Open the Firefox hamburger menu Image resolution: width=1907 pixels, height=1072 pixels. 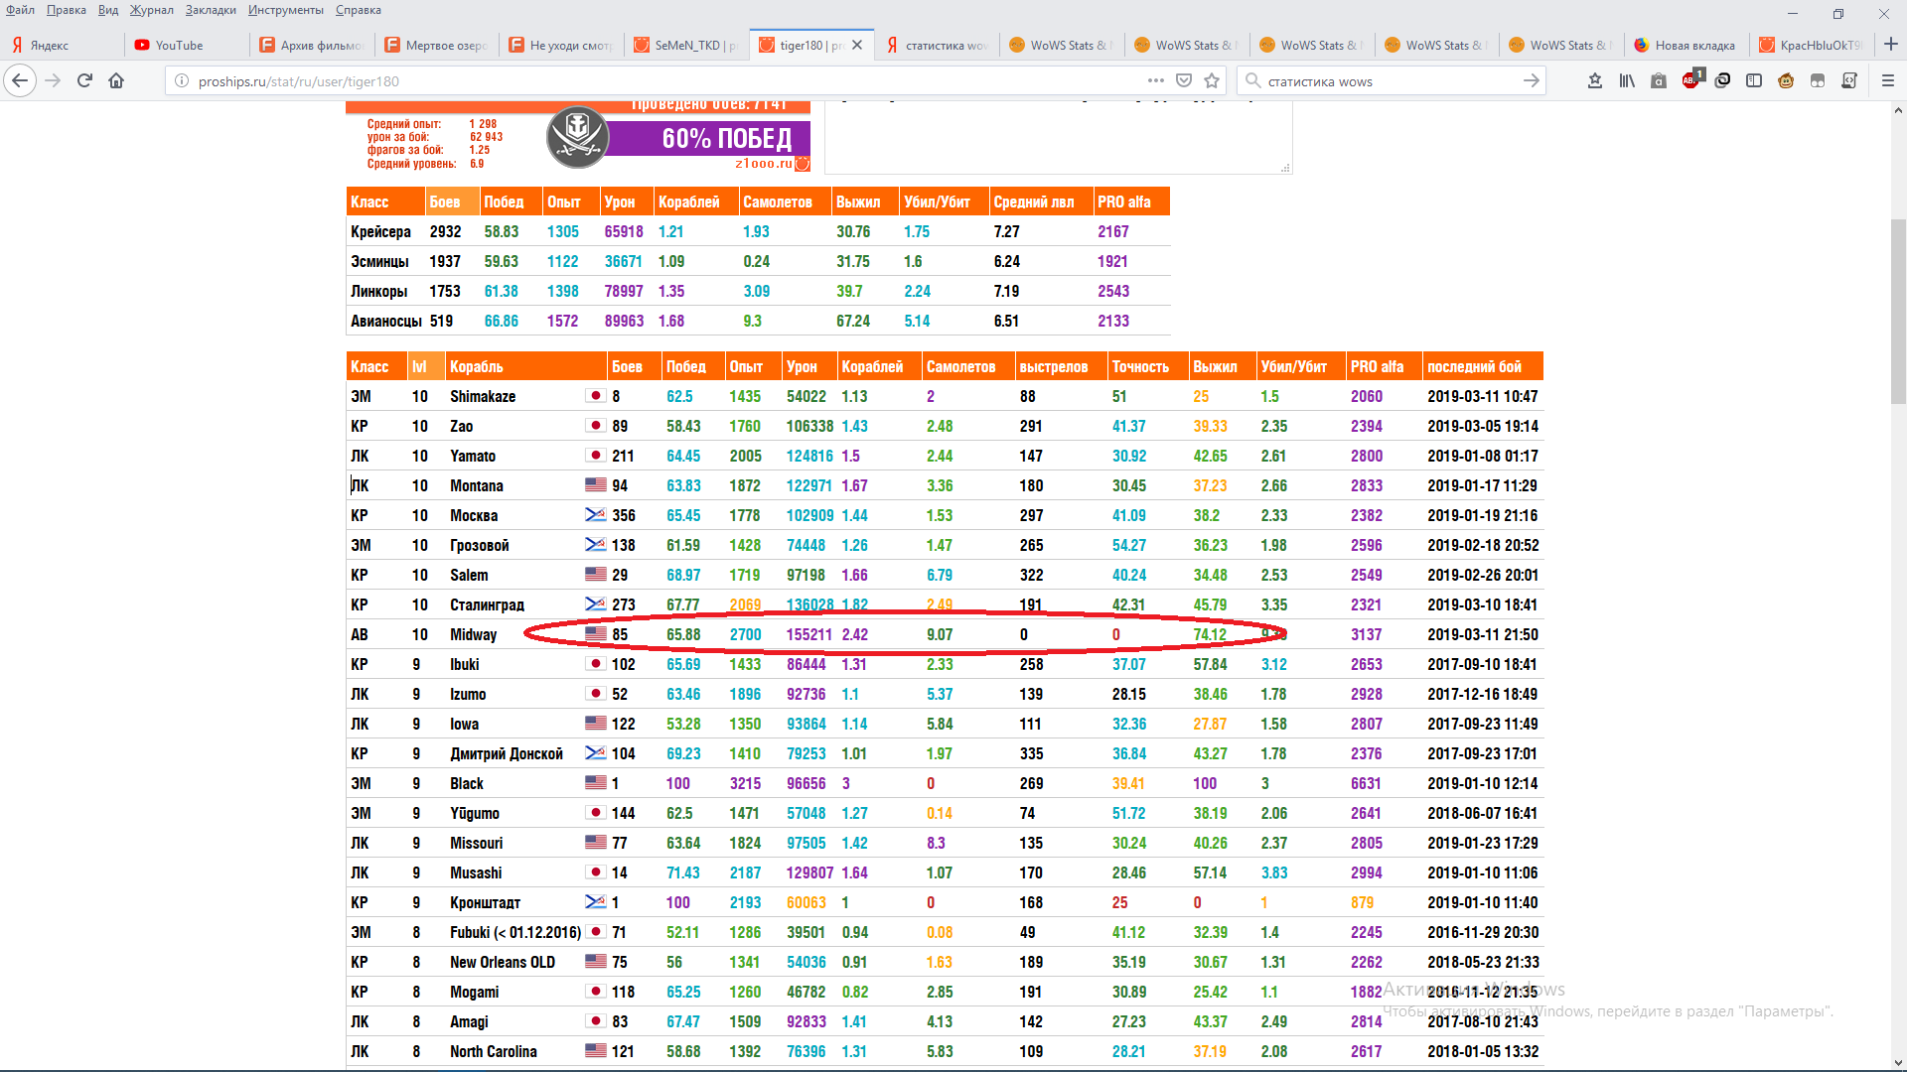click(x=1888, y=80)
